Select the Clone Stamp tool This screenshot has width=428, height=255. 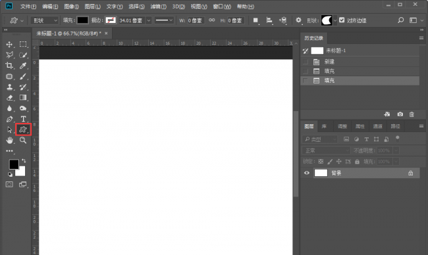point(9,87)
